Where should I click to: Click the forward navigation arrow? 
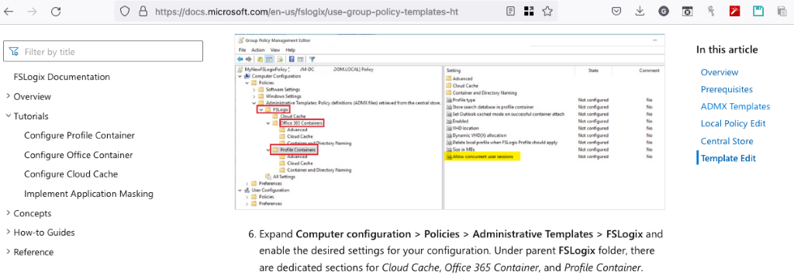[33, 11]
